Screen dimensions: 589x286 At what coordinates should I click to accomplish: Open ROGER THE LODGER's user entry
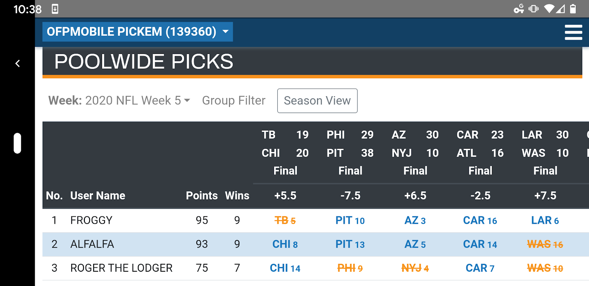pyautogui.click(x=121, y=268)
